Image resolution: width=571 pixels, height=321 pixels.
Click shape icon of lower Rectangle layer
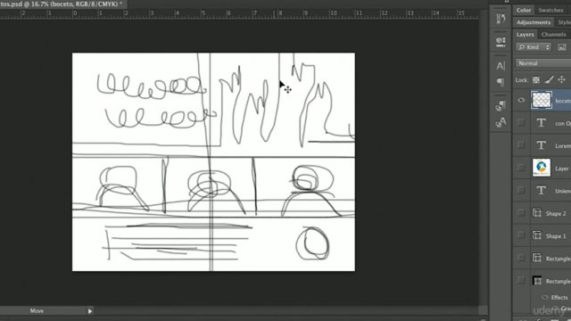click(537, 281)
